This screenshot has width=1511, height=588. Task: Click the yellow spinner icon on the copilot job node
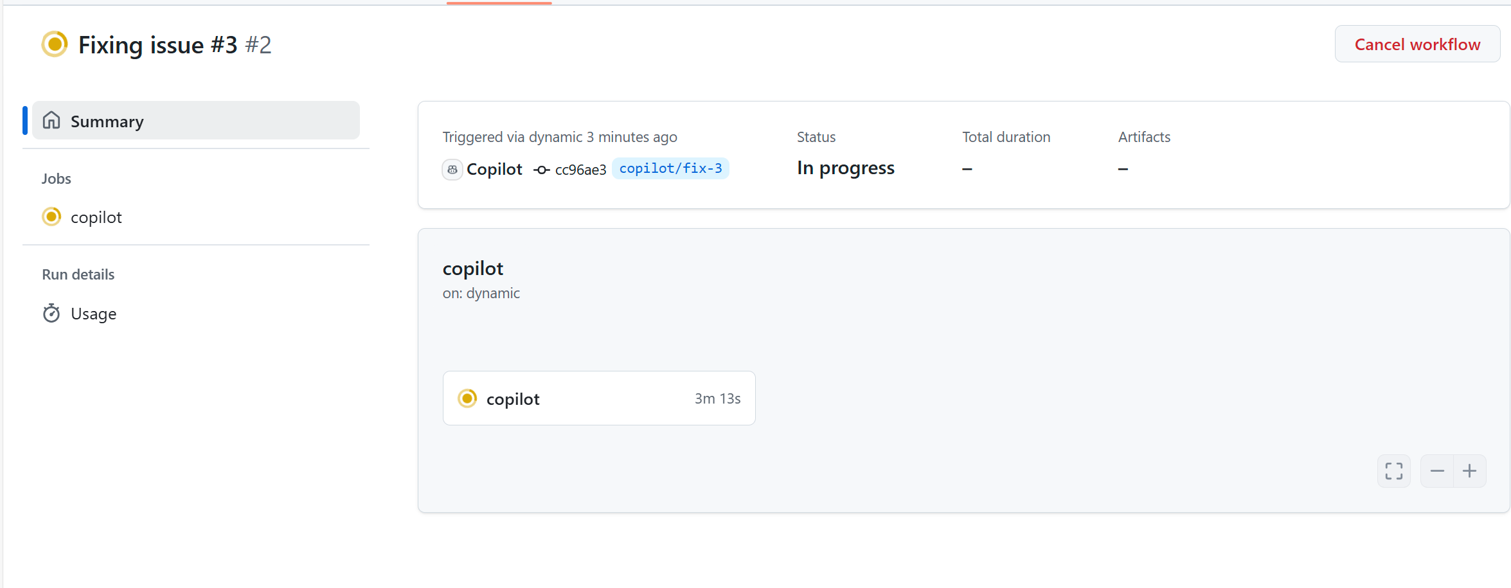[467, 398]
